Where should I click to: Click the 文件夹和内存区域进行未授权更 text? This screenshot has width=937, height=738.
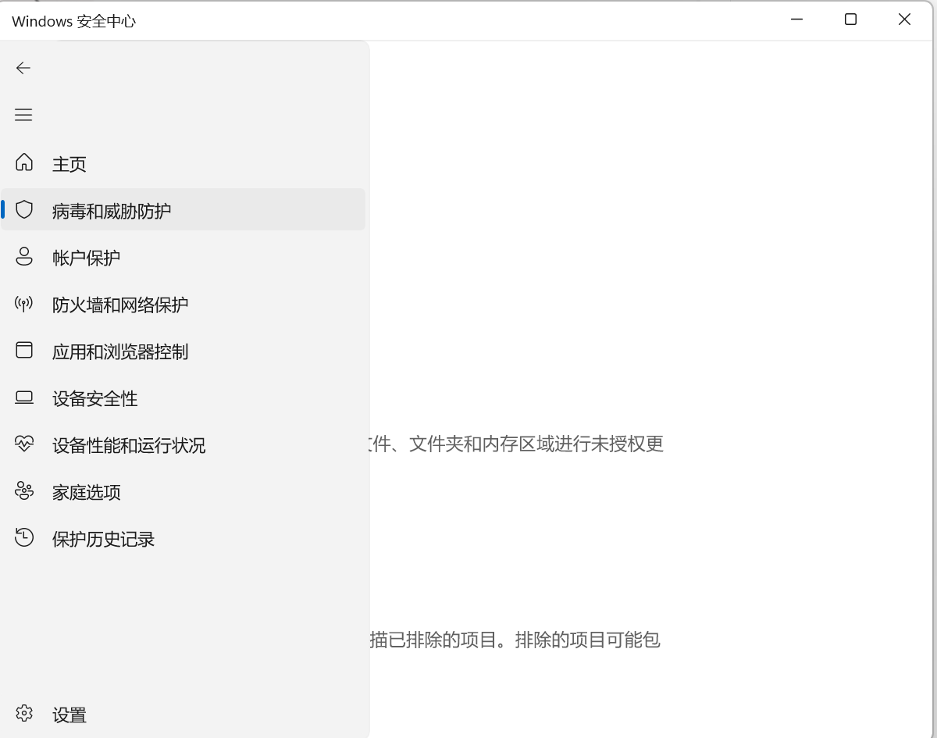(x=536, y=444)
